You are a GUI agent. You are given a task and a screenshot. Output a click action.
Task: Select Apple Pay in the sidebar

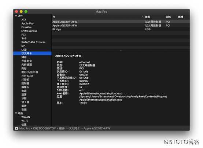pos(27,23)
